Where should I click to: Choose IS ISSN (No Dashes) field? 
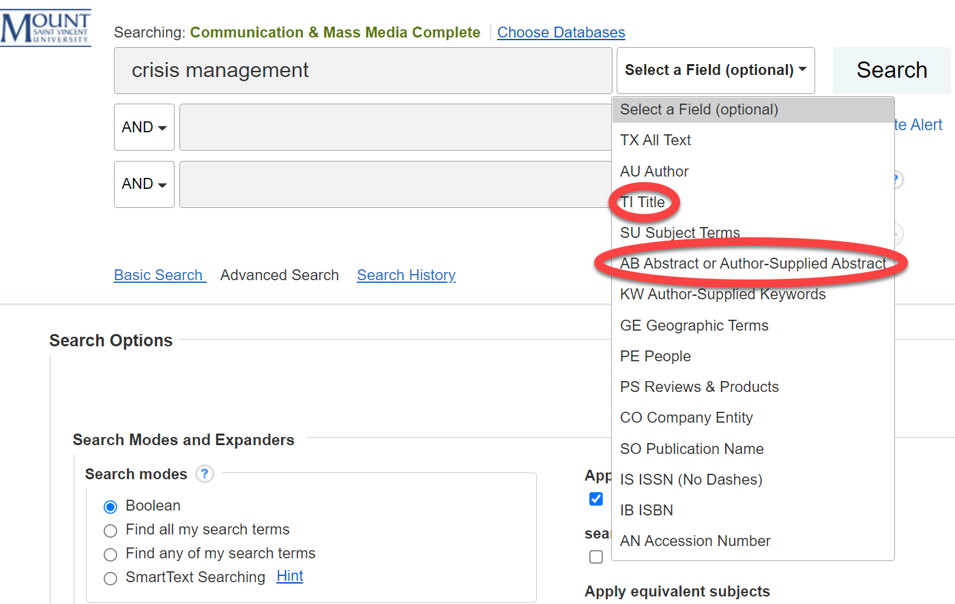click(753, 480)
